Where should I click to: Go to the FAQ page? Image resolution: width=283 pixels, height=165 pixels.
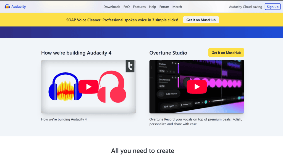coord(127,7)
